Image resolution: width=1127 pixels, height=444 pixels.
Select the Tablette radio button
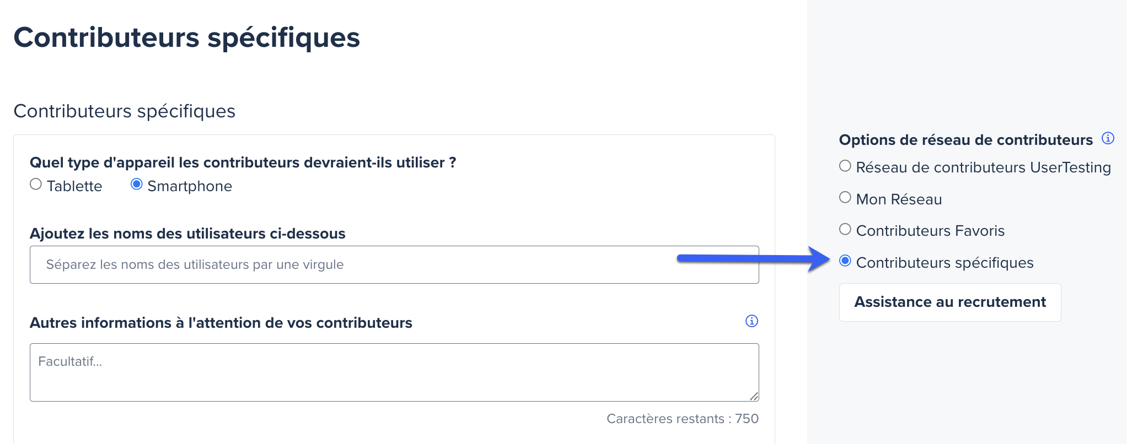coord(36,185)
